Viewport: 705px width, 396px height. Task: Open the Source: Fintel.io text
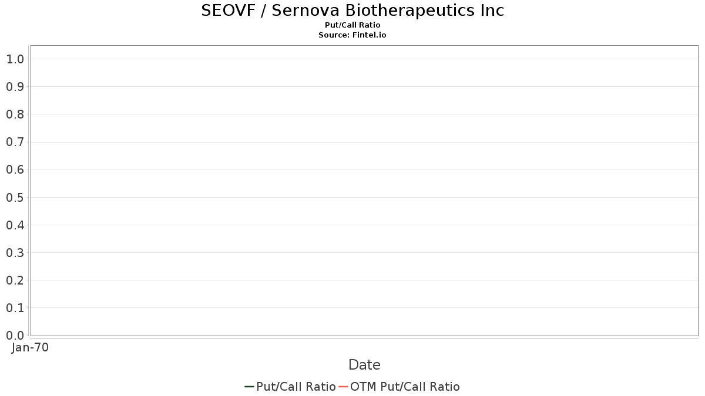(x=352, y=35)
